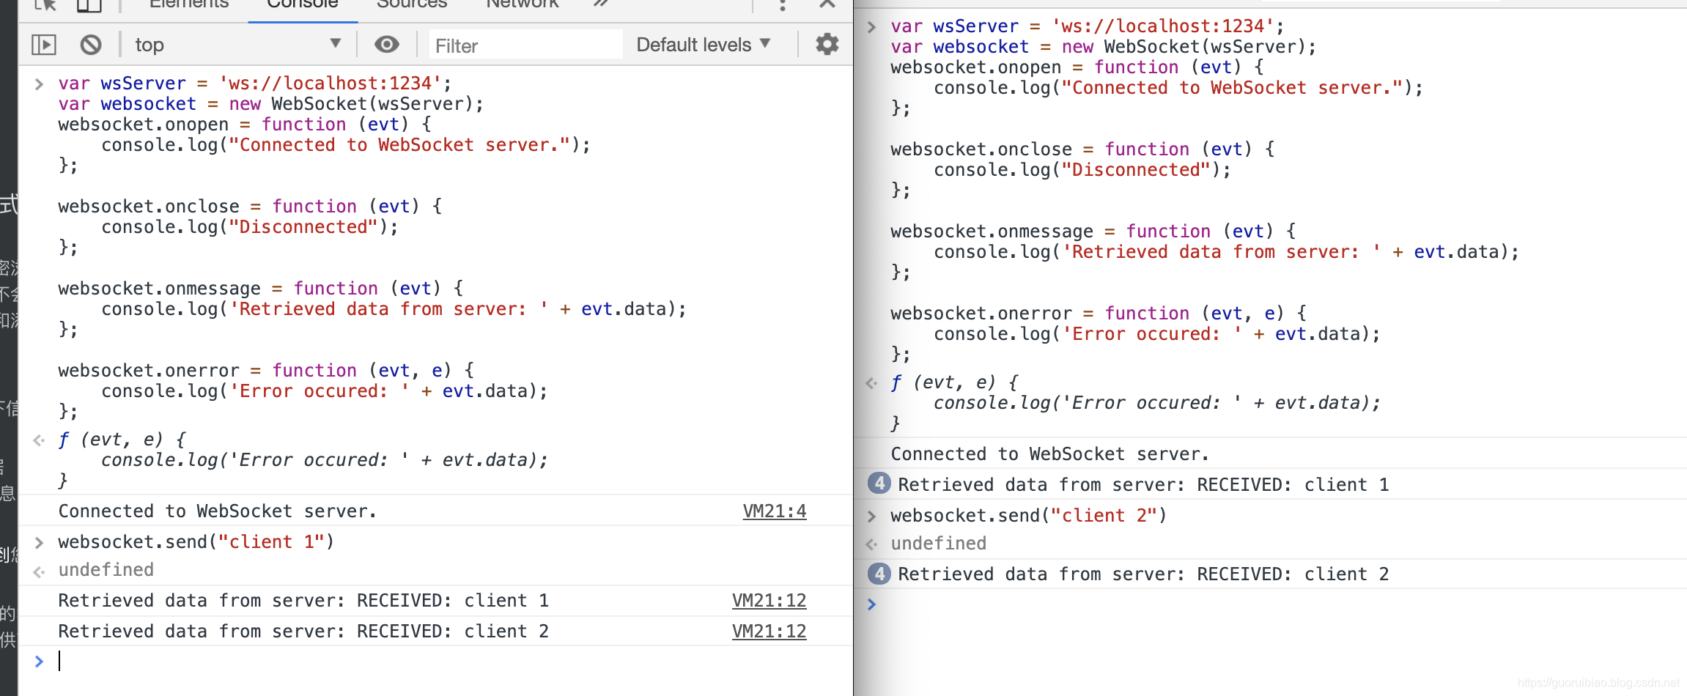Toggle the console sidebar panel icon
The image size is (1687, 696).
coord(44,45)
